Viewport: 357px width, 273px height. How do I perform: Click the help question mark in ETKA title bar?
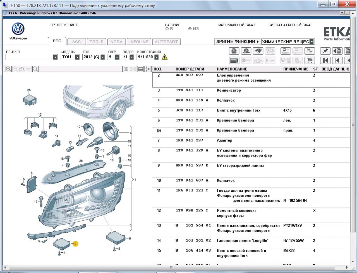click(x=342, y=13)
